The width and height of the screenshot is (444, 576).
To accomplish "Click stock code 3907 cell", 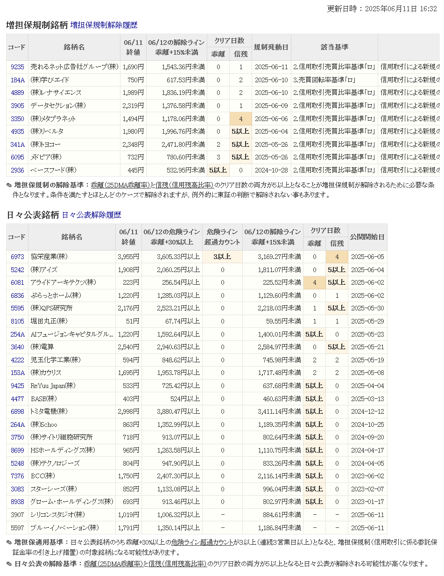I will (x=17, y=515).
